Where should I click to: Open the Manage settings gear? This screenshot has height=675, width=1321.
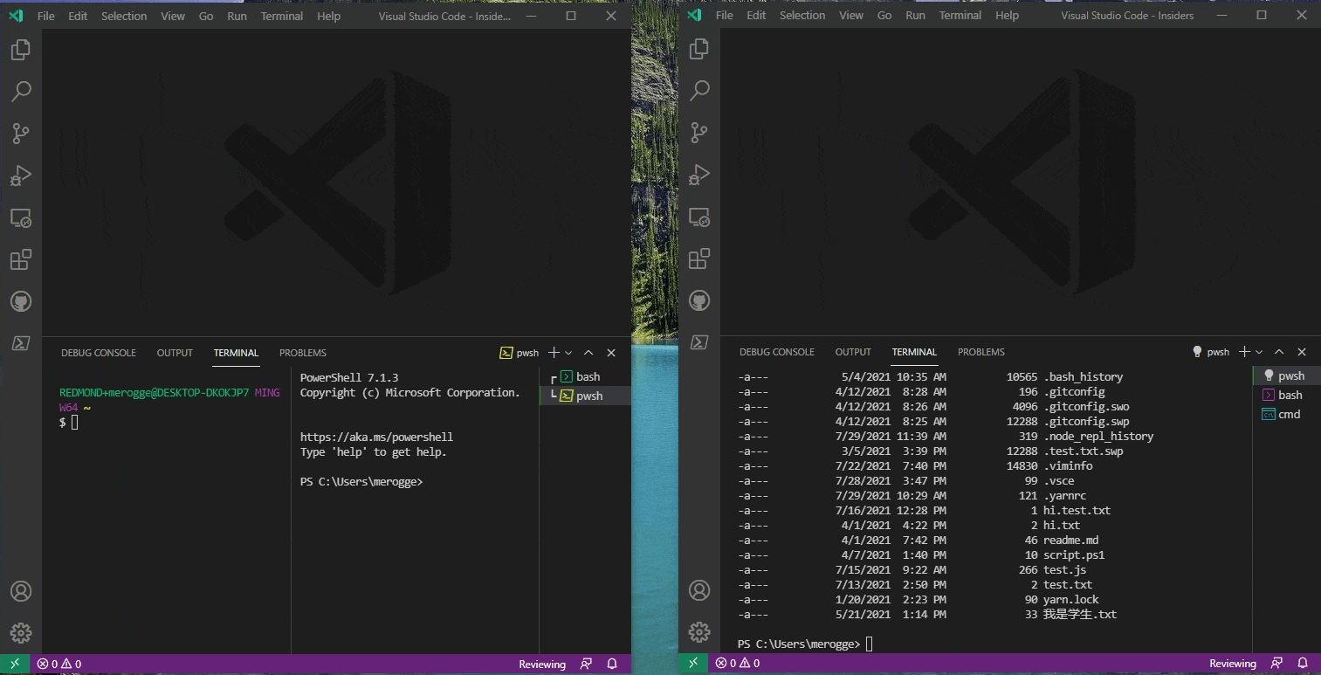(x=21, y=632)
